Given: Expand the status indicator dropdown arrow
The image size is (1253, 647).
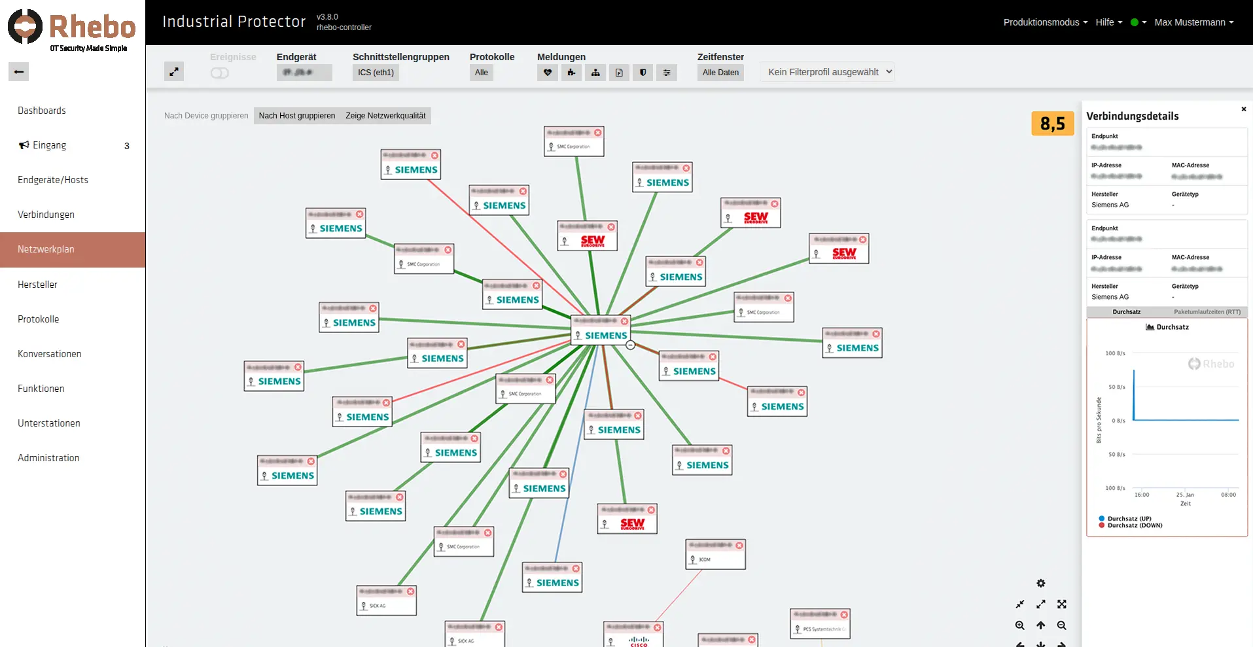Looking at the screenshot, I should coord(1144,22).
